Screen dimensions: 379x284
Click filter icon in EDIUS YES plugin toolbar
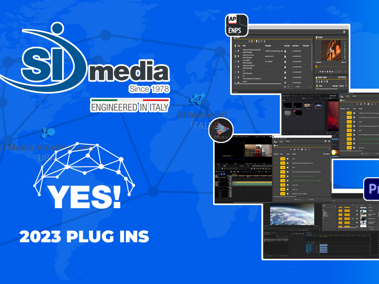point(298,149)
